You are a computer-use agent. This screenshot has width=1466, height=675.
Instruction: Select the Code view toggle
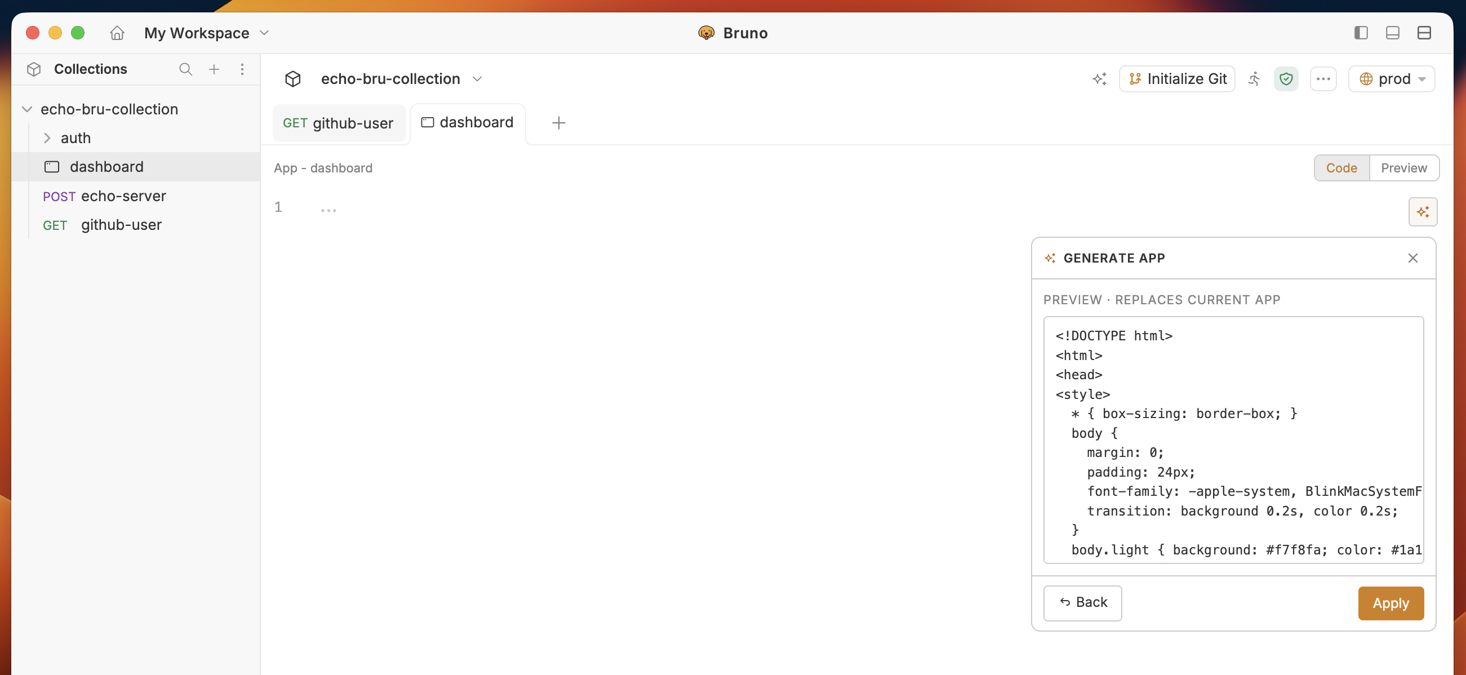coord(1341,168)
